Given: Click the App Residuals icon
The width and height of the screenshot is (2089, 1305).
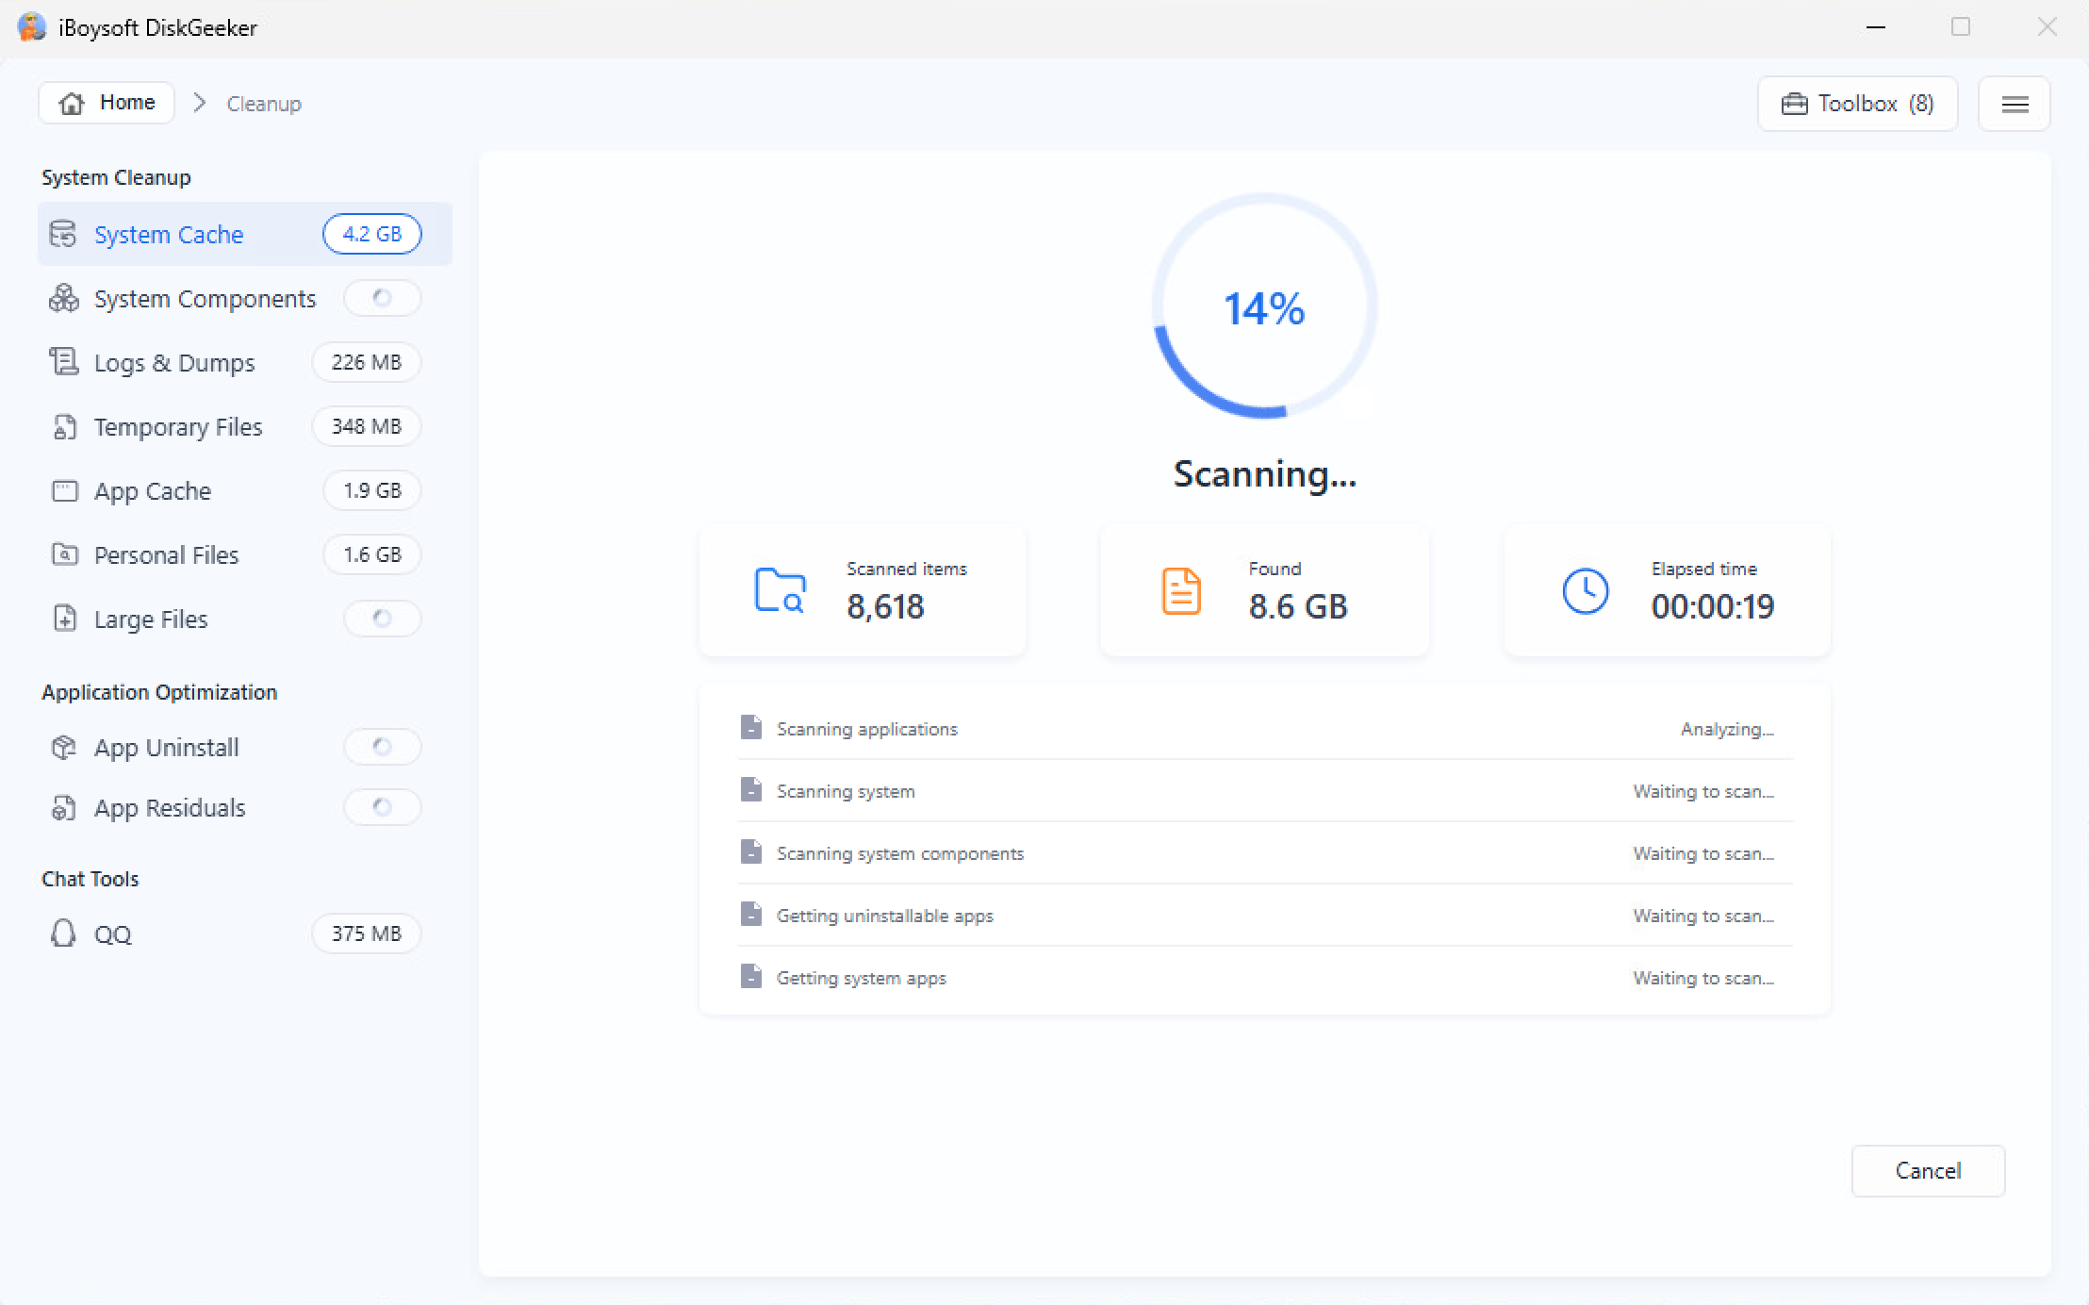Looking at the screenshot, I should (x=63, y=808).
